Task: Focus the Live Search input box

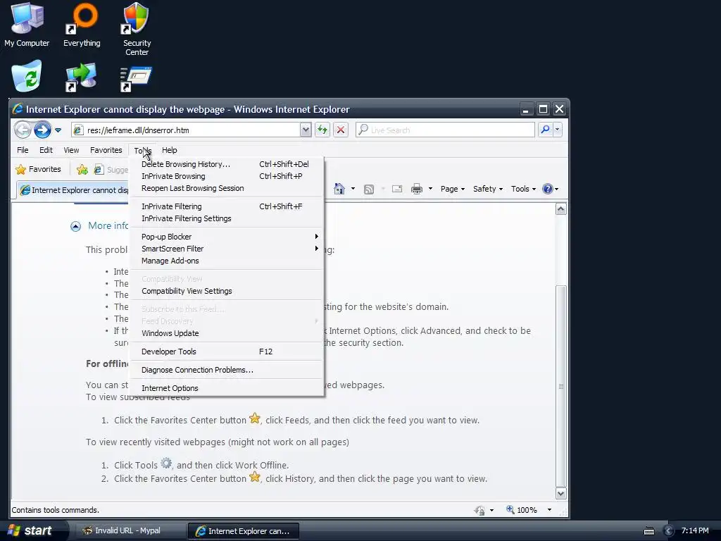Action: [x=445, y=130]
